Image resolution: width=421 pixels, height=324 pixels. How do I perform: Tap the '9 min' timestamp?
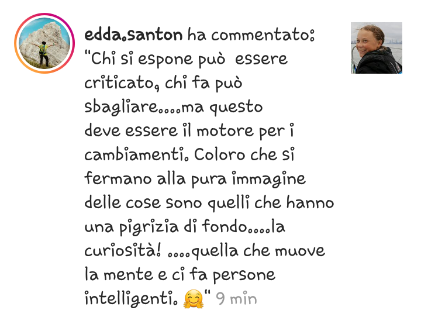tap(236, 298)
